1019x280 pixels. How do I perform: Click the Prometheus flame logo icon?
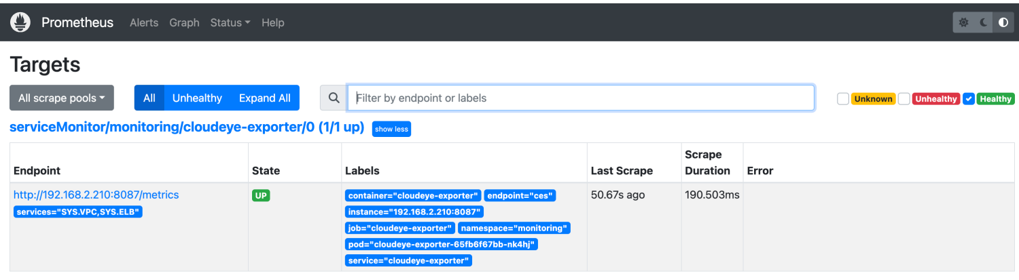(20, 22)
